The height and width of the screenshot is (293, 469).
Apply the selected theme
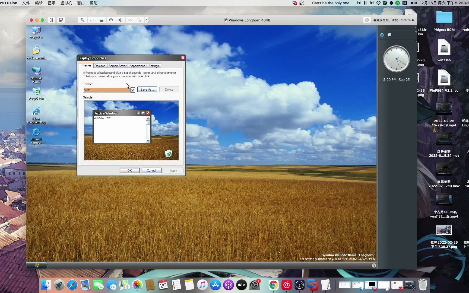point(173,170)
